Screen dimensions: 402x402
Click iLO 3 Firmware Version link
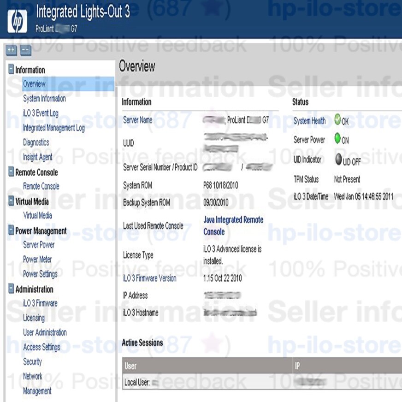pyautogui.click(x=150, y=278)
